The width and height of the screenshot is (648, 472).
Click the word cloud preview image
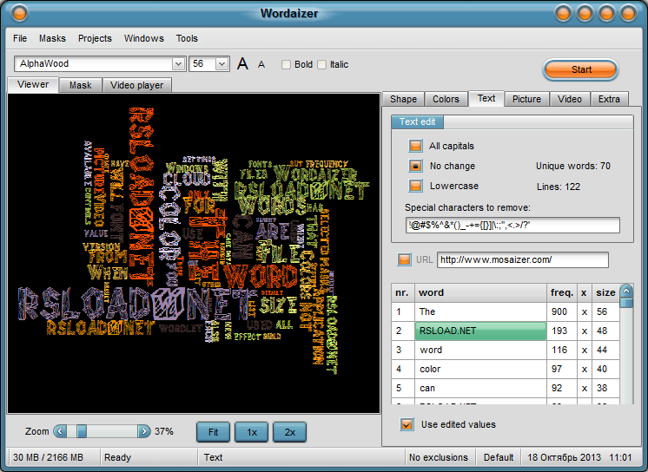click(194, 253)
